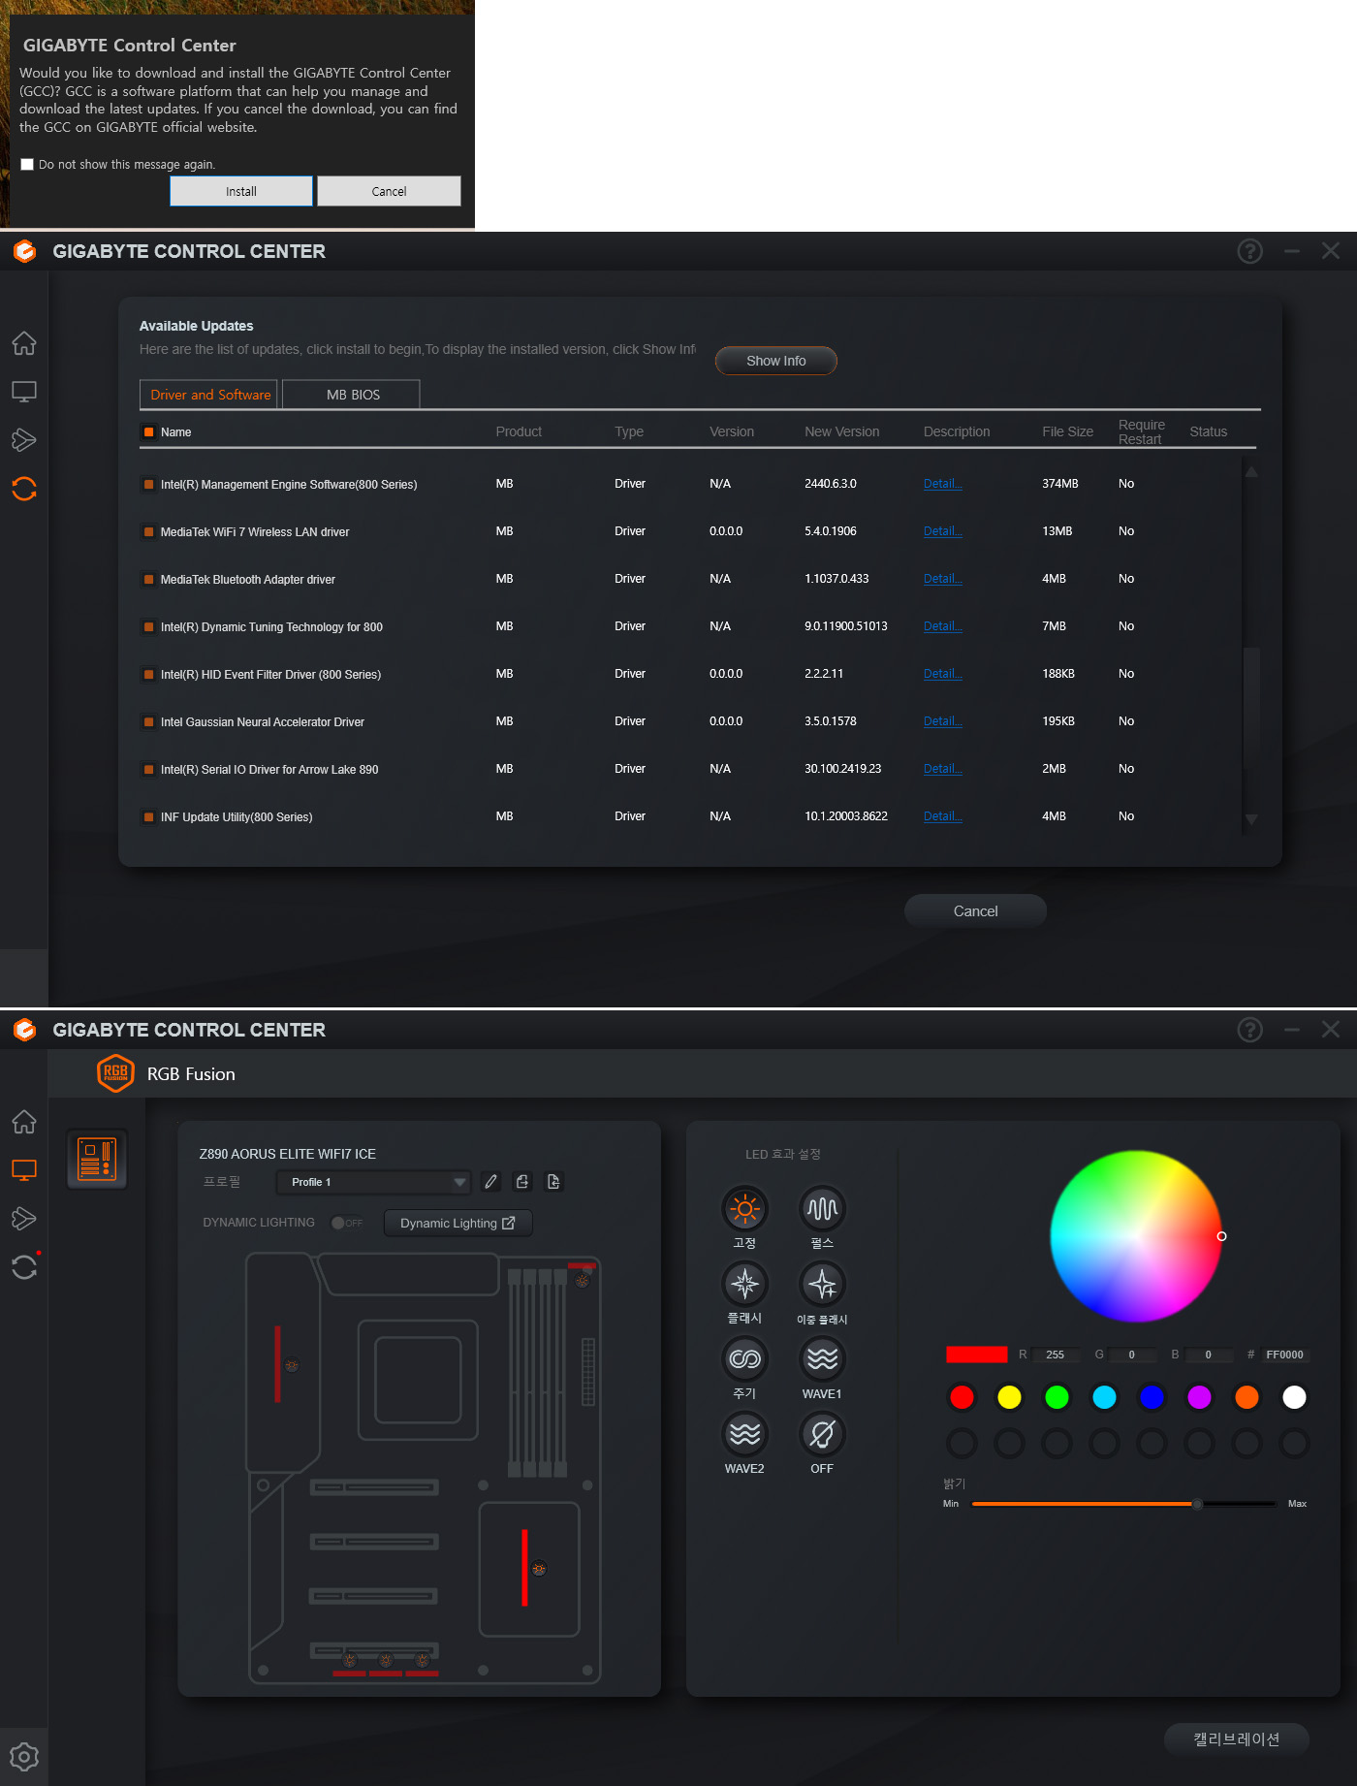Sort updates by New Version column header

click(841, 431)
